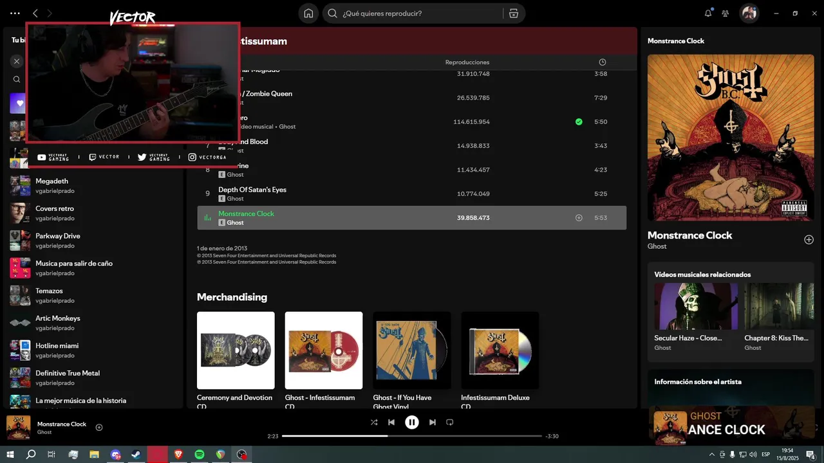Screen dimensions: 824x463
Task: Pause the current song
Action: tap(412, 422)
